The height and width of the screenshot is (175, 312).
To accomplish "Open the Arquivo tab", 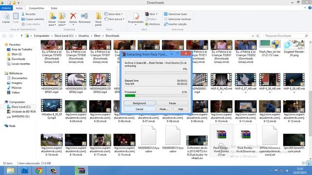I will pos(6,8).
